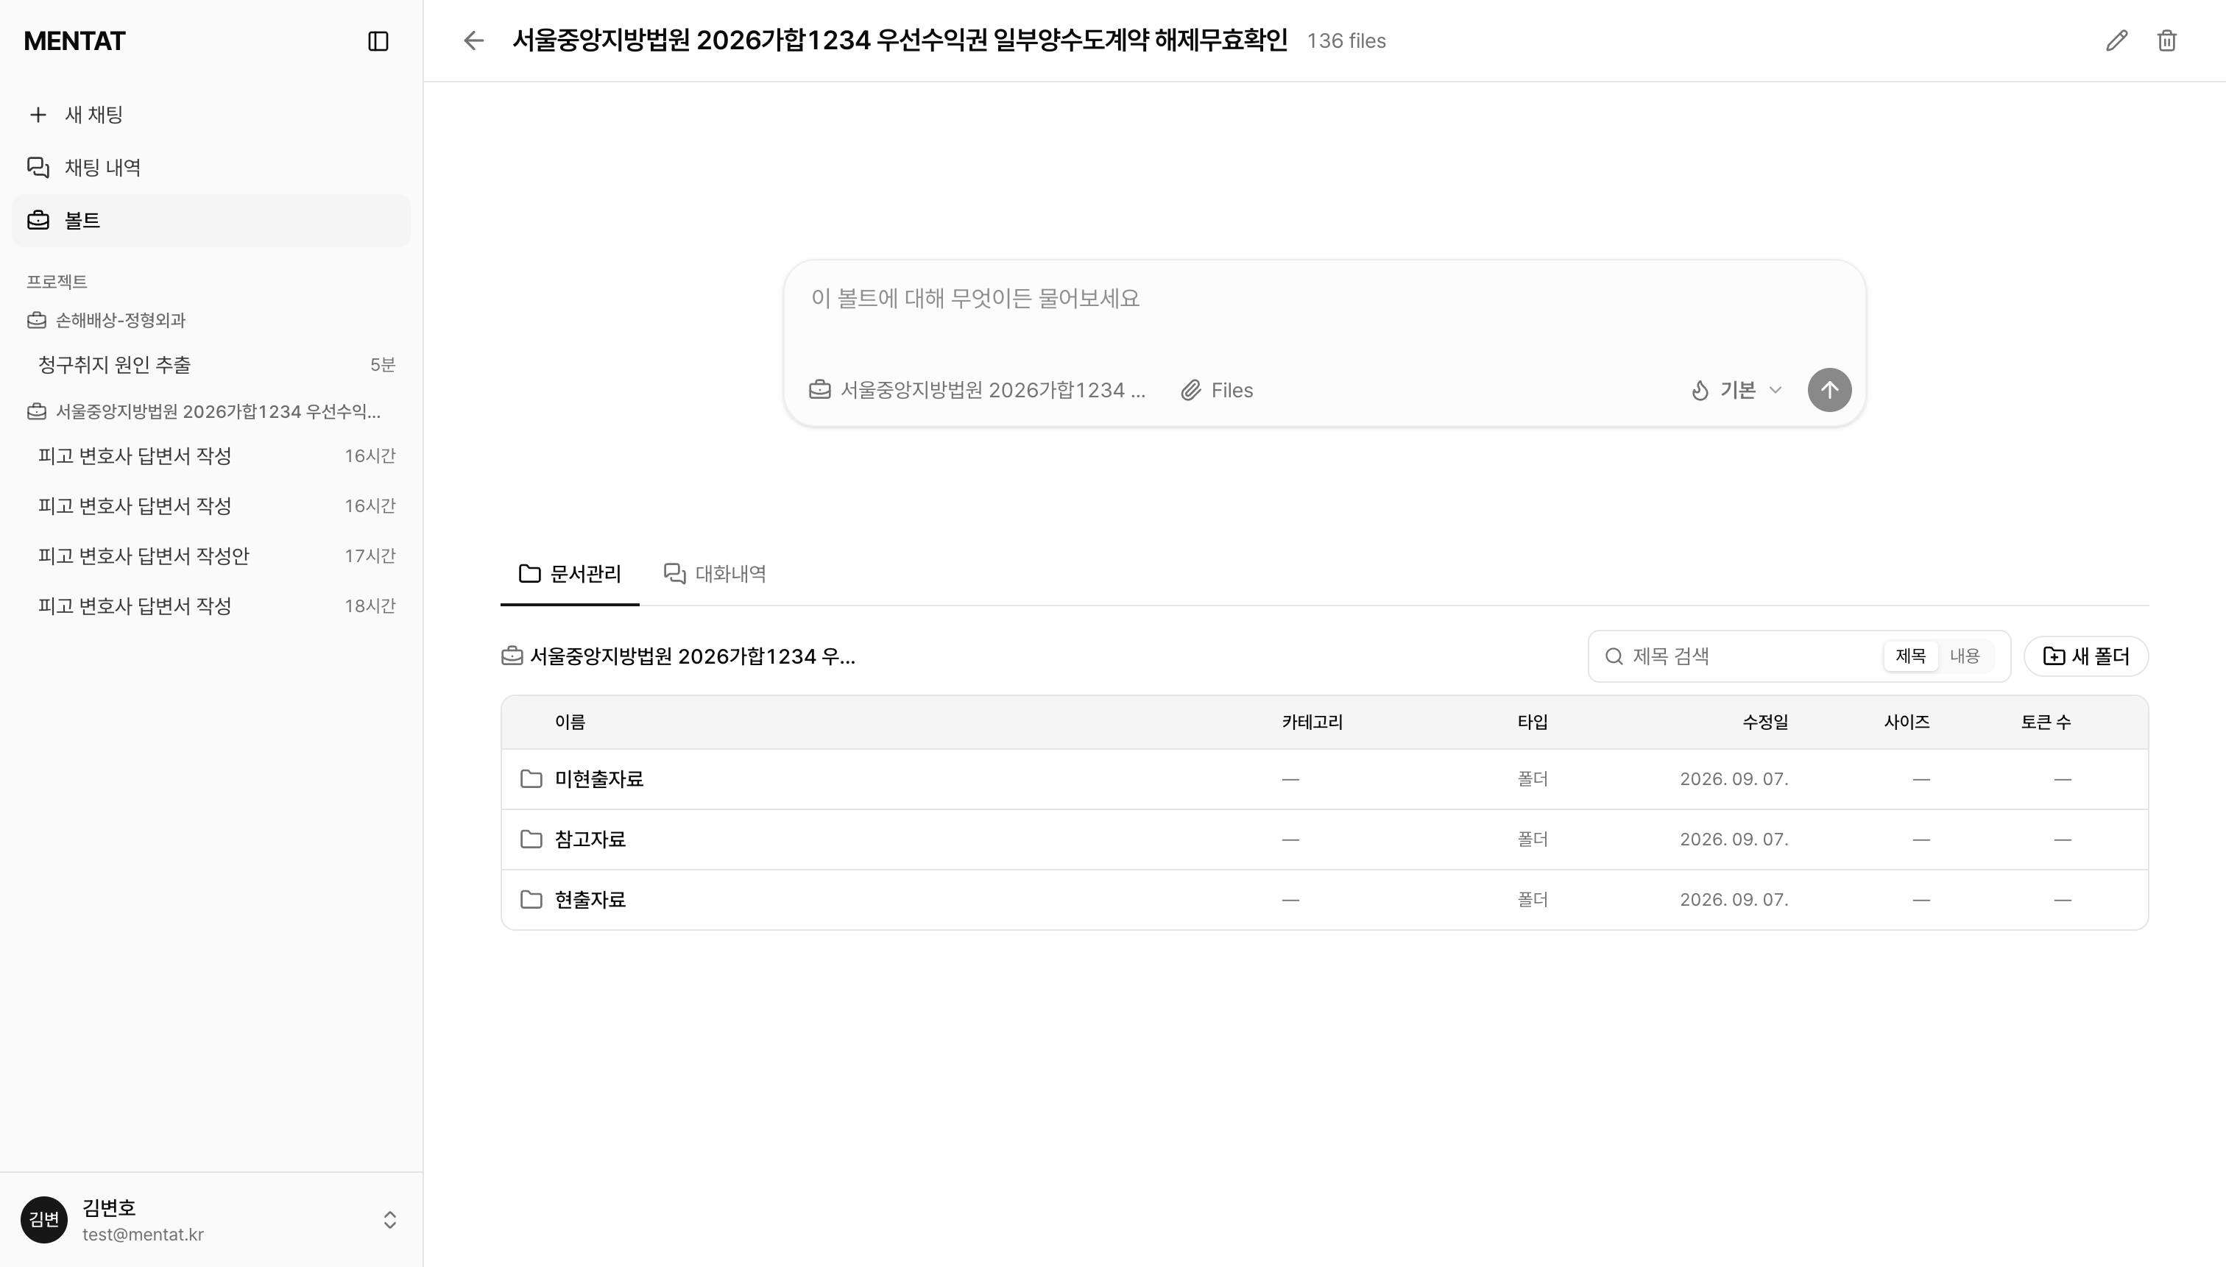Open the 현출자료 folder

tap(1324, 900)
